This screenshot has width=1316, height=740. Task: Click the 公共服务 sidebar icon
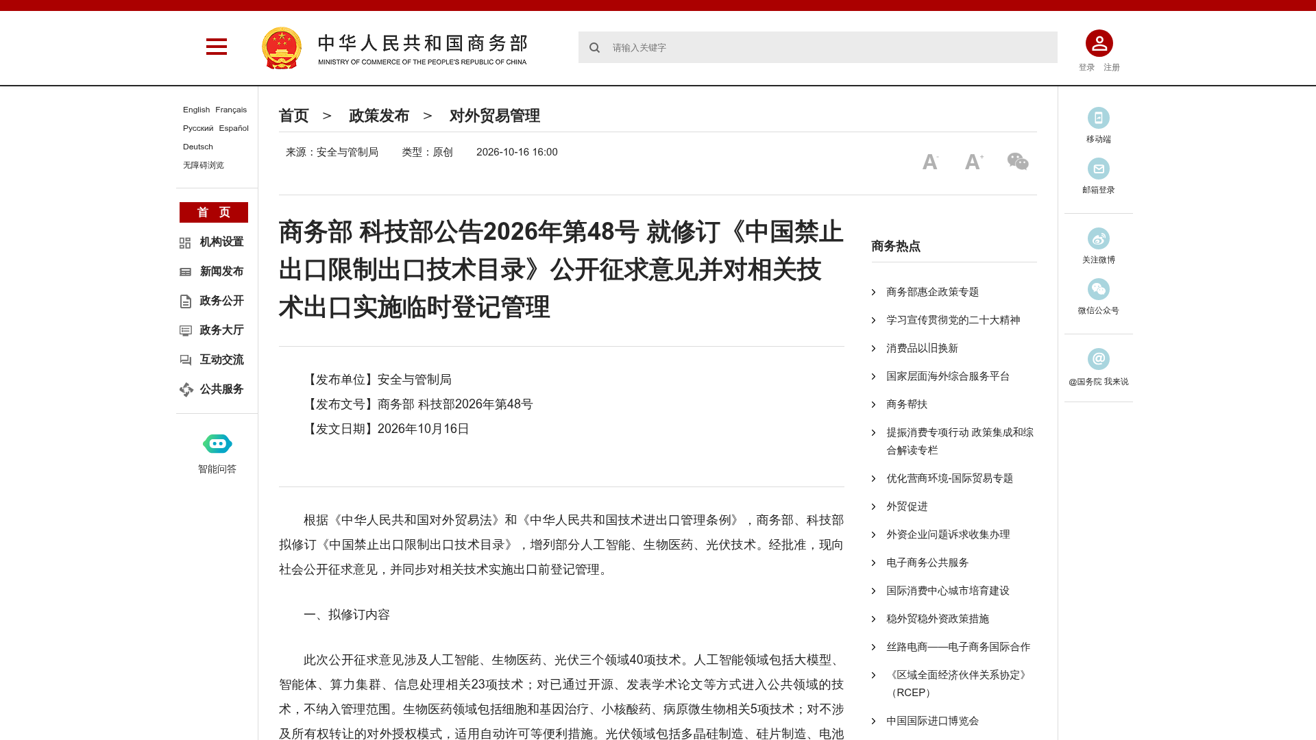(186, 390)
